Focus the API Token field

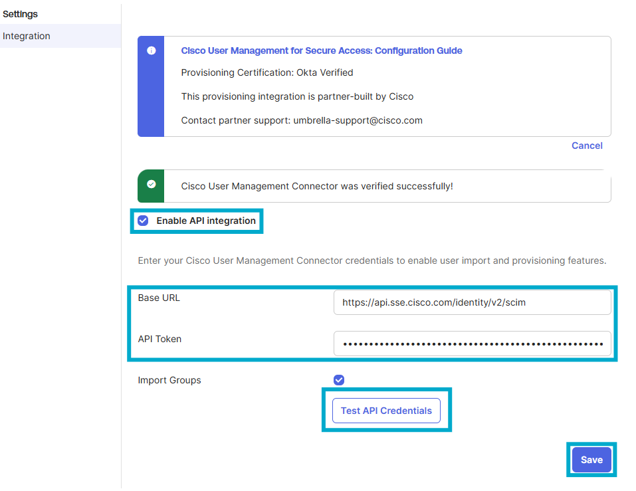point(472,344)
